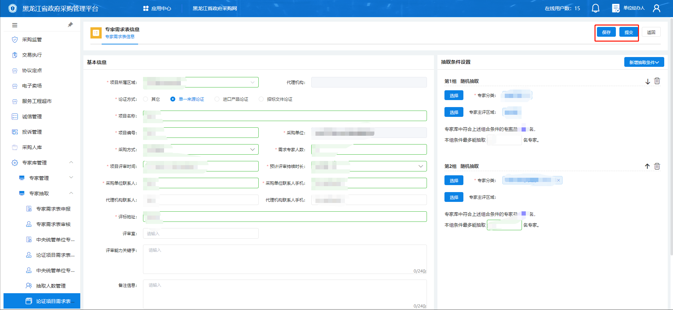Collapse the 专家抽取 submenu chevron

71,193
